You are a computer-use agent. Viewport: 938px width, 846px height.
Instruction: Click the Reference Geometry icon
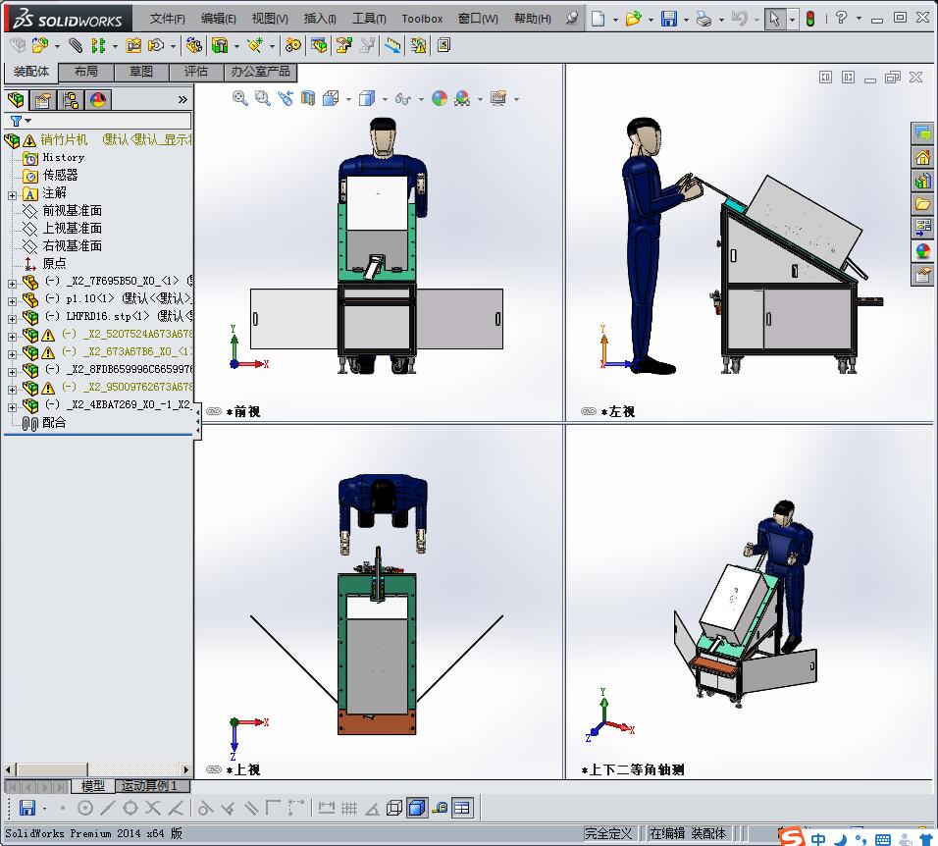tap(255, 45)
